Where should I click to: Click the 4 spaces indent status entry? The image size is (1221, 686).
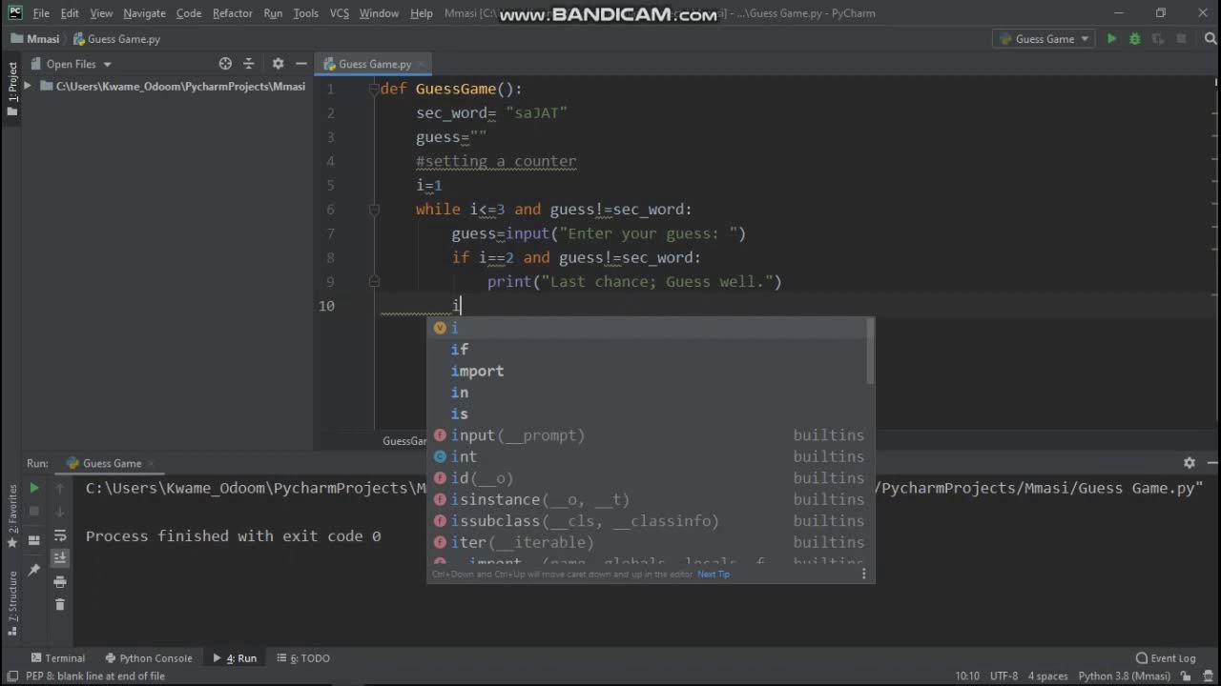(x=1047, y=676)
